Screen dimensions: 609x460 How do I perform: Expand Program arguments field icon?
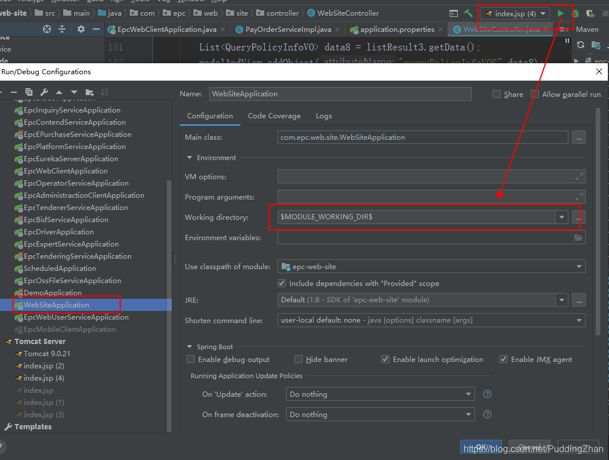tap(579, 197)
